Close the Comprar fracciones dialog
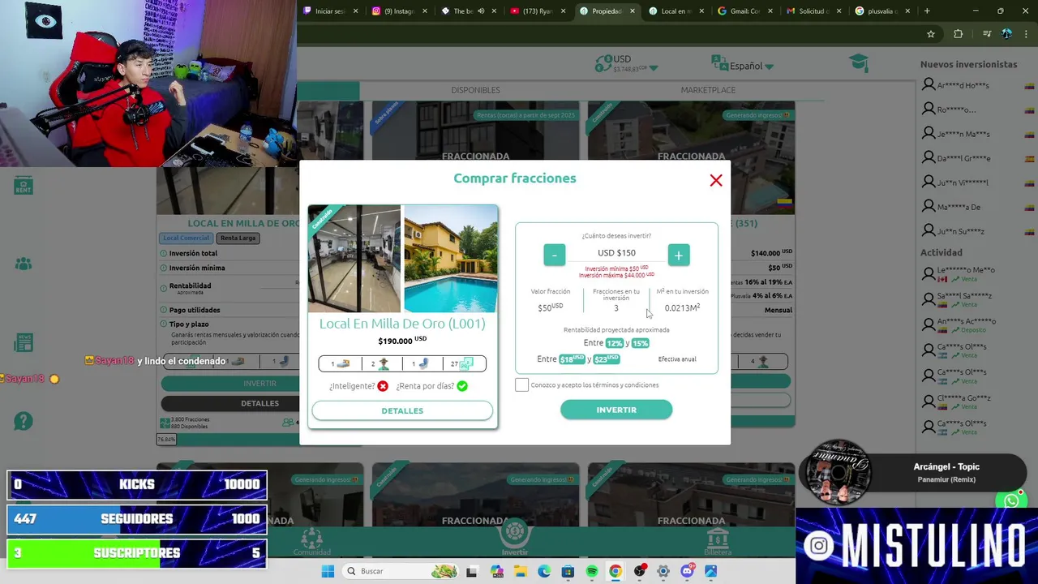This screenshot has height=584, width=1038. (716, 180)
